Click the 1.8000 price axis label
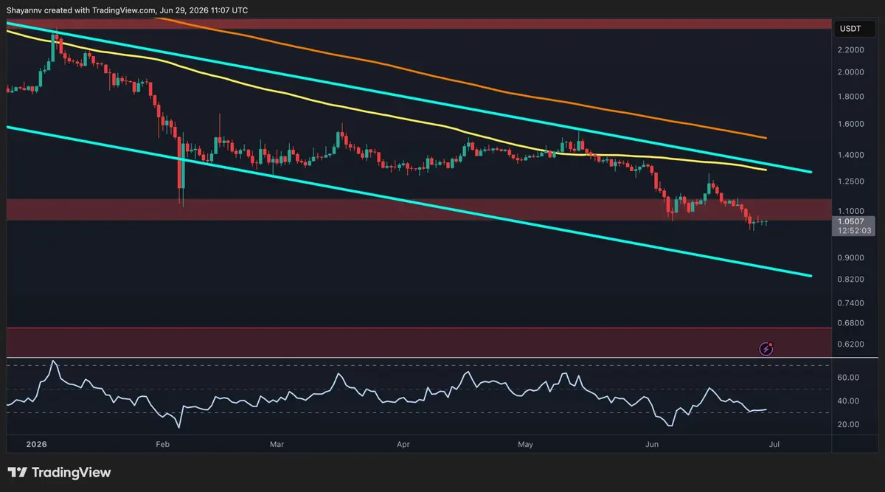This screenshot has width=885, height=492. pos(851,97)
